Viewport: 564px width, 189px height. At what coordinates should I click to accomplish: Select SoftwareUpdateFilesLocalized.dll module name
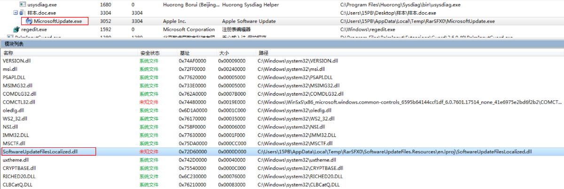coord(40,151)
